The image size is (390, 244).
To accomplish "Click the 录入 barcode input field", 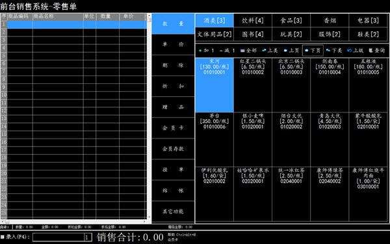I will [62, 237].
